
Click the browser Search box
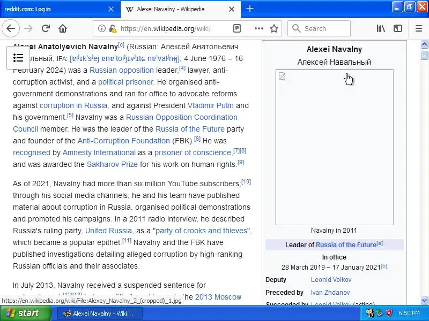click(x=319, y=28)
